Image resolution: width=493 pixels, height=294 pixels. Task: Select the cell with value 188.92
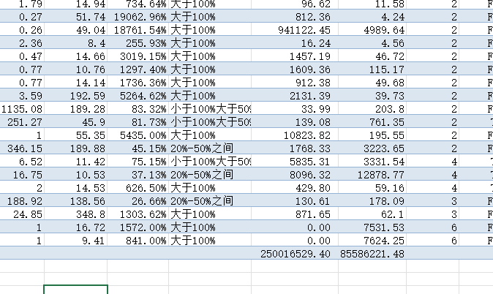(x=22, y=201)
